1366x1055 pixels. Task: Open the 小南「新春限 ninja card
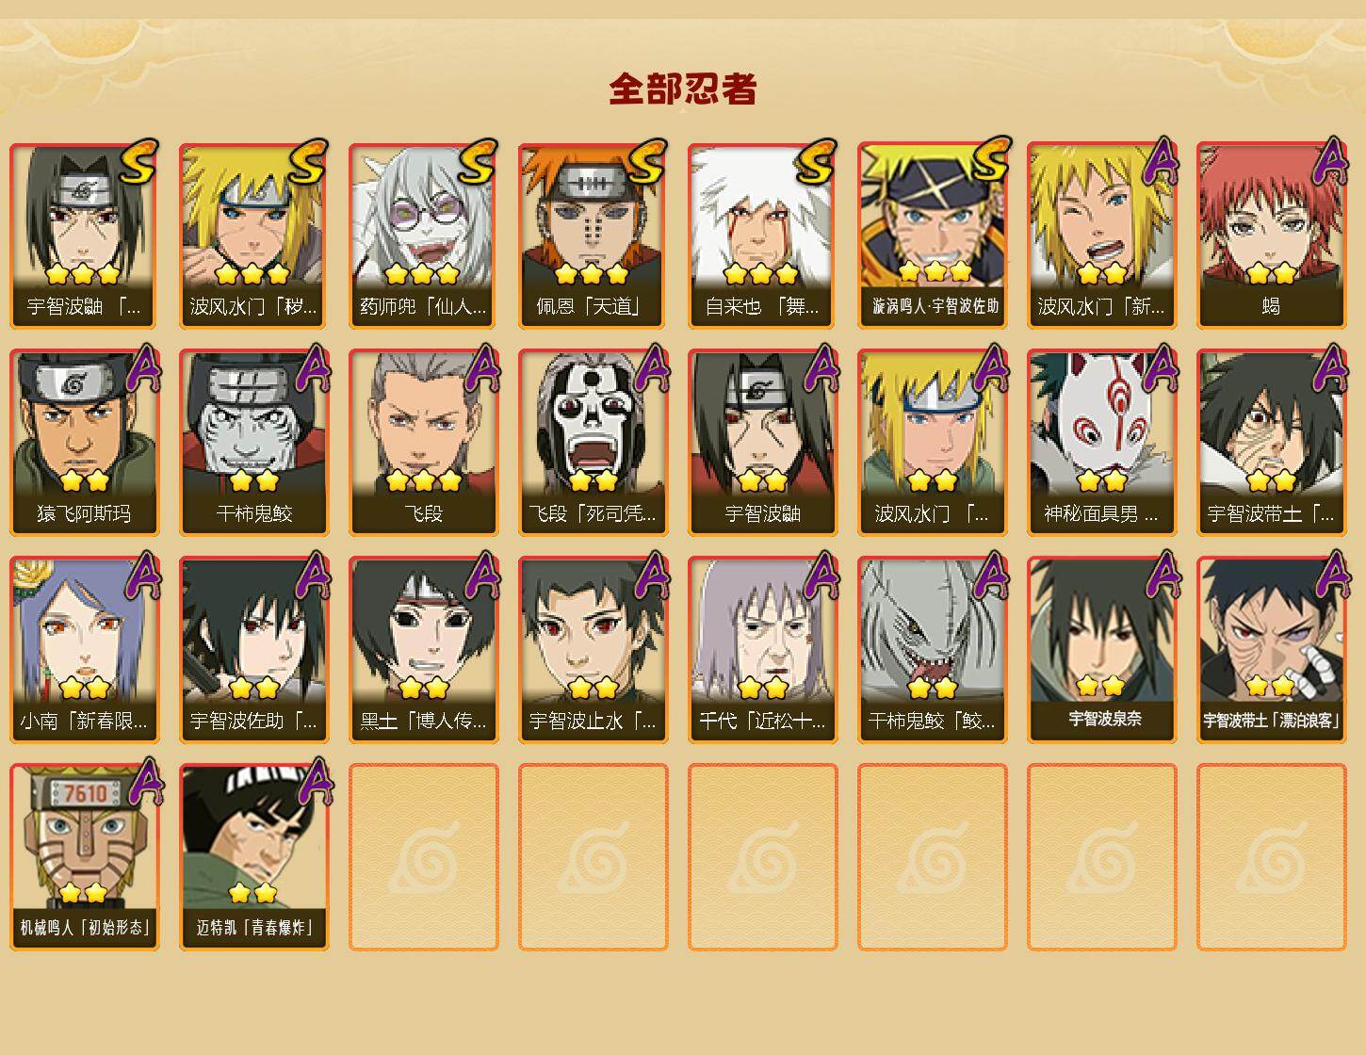coord(84,650)
